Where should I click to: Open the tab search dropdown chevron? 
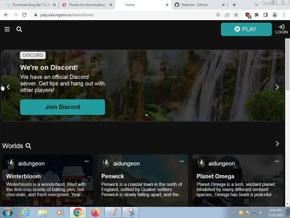point(256,5)
